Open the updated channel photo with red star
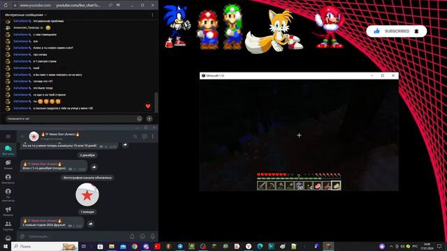The image size is (447, 251). tap(87, 195)
